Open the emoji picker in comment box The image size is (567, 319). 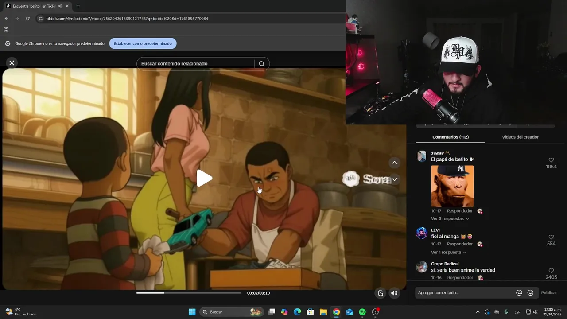(x=530, y=293)
